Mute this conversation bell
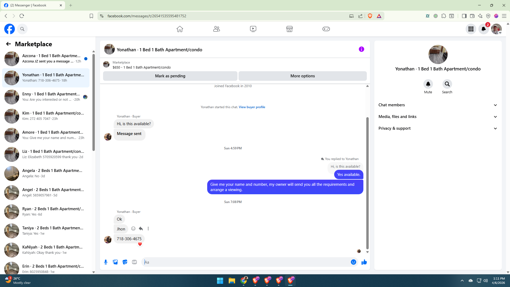Screen dimensions: 510x287 click(x=428, y=84)
